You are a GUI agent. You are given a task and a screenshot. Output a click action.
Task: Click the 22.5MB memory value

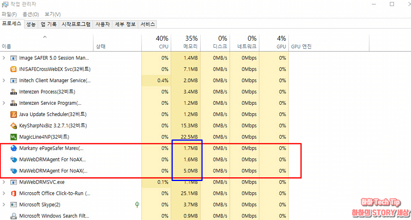point(189,137)
